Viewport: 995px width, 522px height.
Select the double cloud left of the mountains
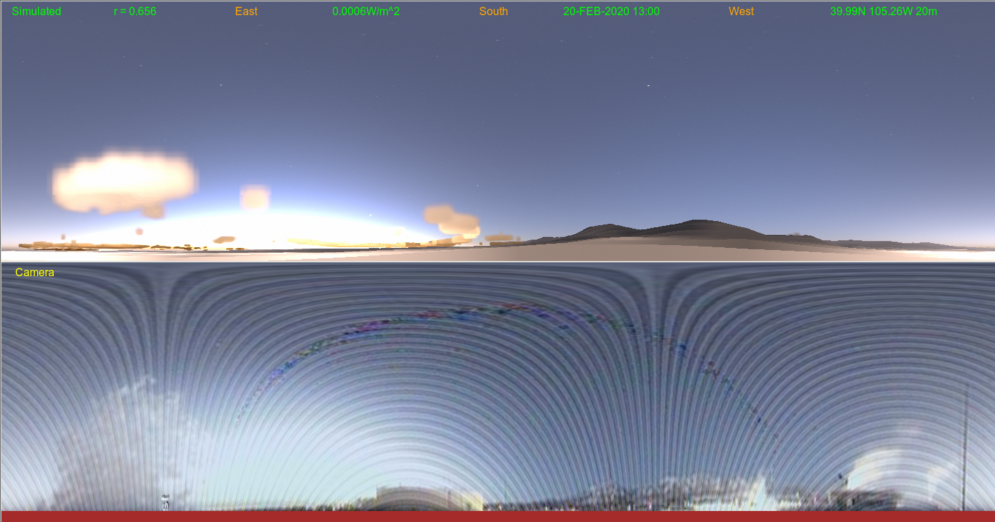coord(452,220)
